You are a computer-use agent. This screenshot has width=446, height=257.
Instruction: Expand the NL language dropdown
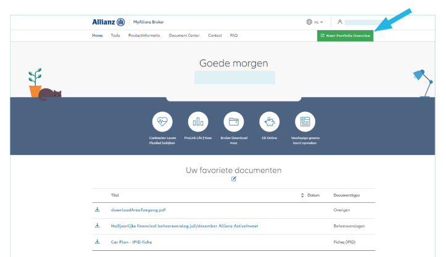[x=318, y=22]
